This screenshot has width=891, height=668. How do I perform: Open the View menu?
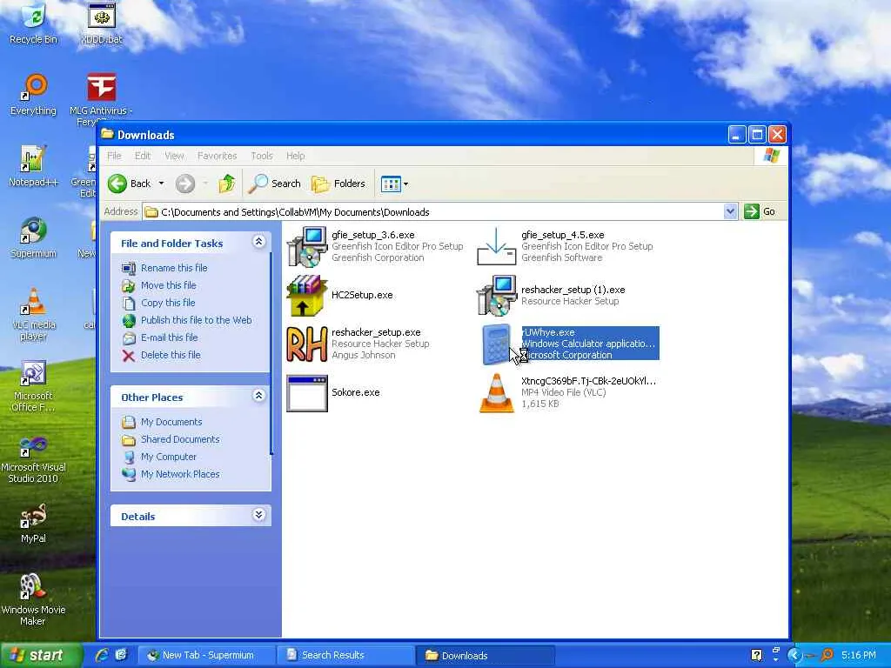pos(174,156)
